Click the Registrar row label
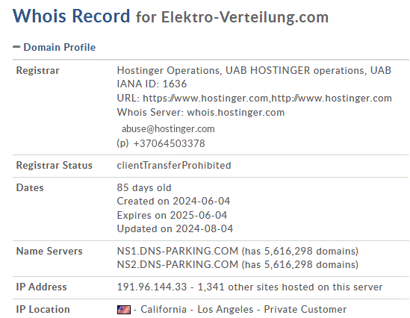The width and height of the screenshot is (410, 318). [37, 71]
